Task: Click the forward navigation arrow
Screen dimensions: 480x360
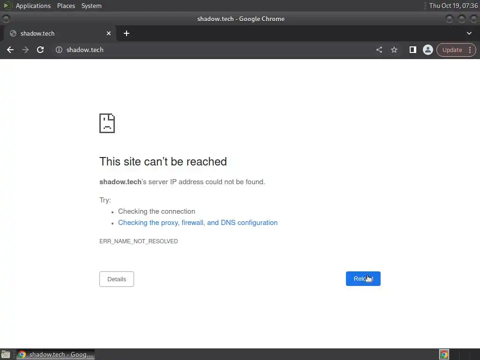Action: pos(25,50)
